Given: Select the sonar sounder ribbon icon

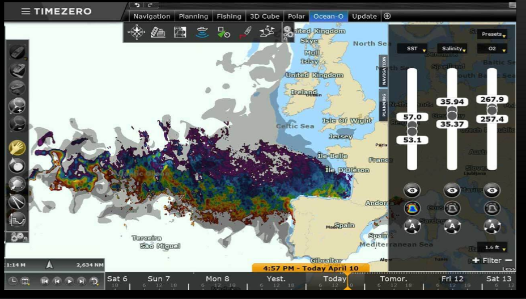Looking at the screenshot, I should [202, 32].
